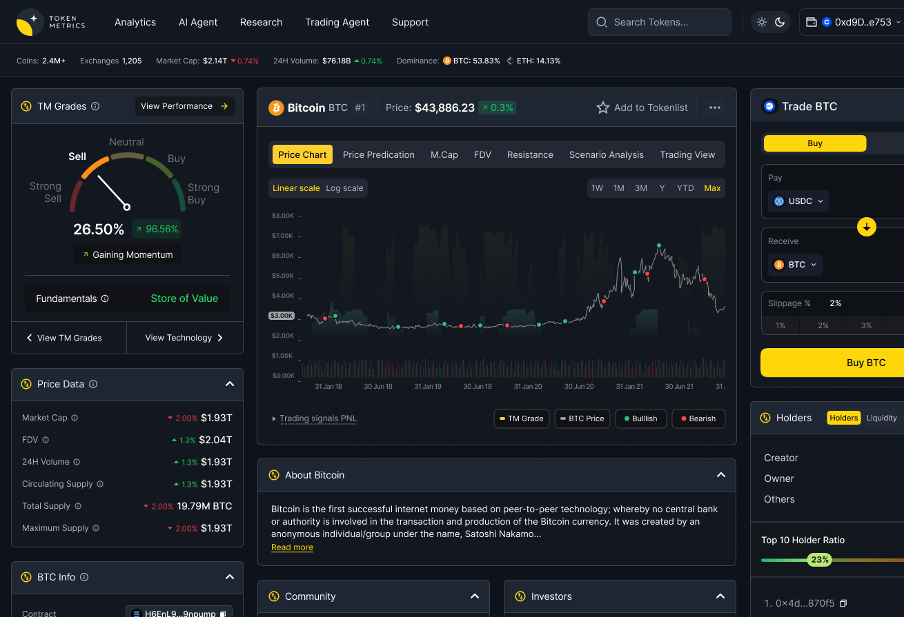Viewport: 904px width, 617px height.
Task: Open wallet address 0xd9D..e753 dropdown
Action: (x=852, y=22)
